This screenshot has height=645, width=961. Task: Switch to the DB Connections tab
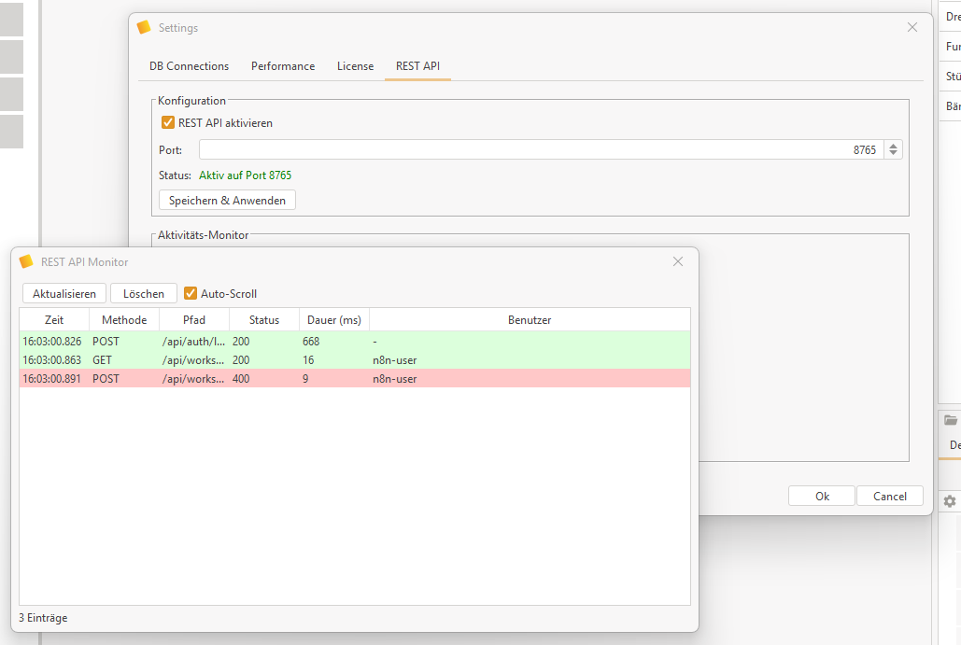[x=189, y=66]
